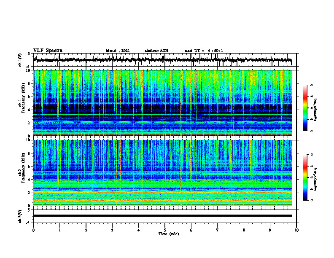Click the 'station=ATH' label

(156, 51)
